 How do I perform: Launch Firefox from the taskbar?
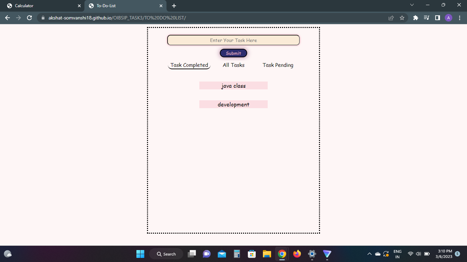click(x=297, y=254)
